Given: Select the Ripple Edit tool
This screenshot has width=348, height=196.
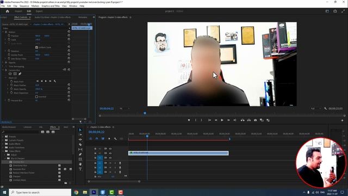Looking at the screenshot, I should coord(80,139).
